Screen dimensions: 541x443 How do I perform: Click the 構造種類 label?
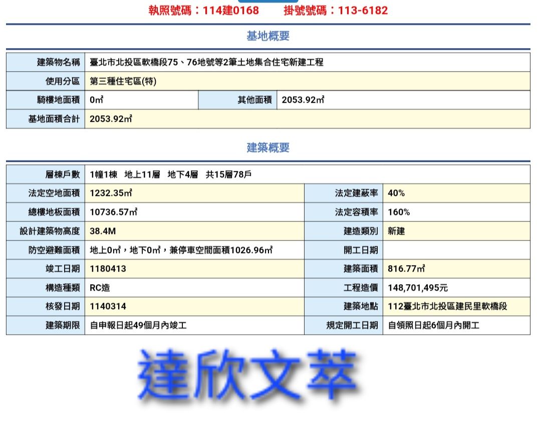coord(63,288)
